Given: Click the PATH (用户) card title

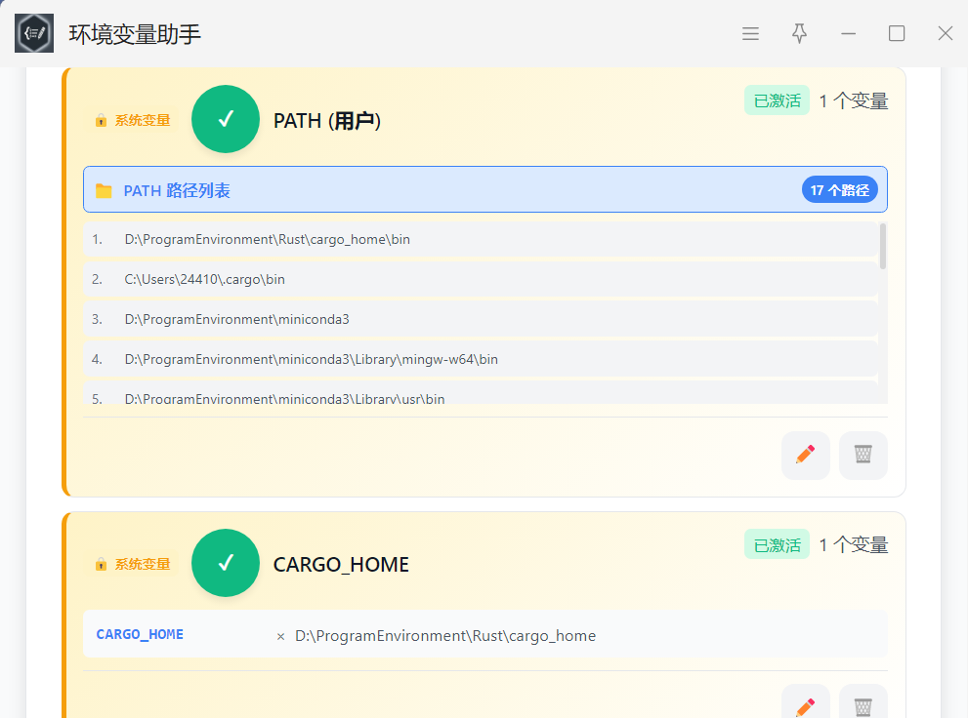Looking at the screenshot, I should (327, 121).
